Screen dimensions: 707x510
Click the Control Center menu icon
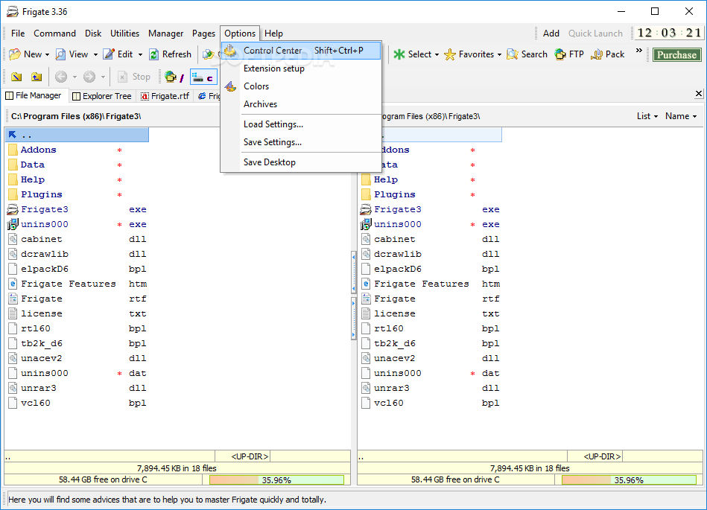(x=230, y=51)
